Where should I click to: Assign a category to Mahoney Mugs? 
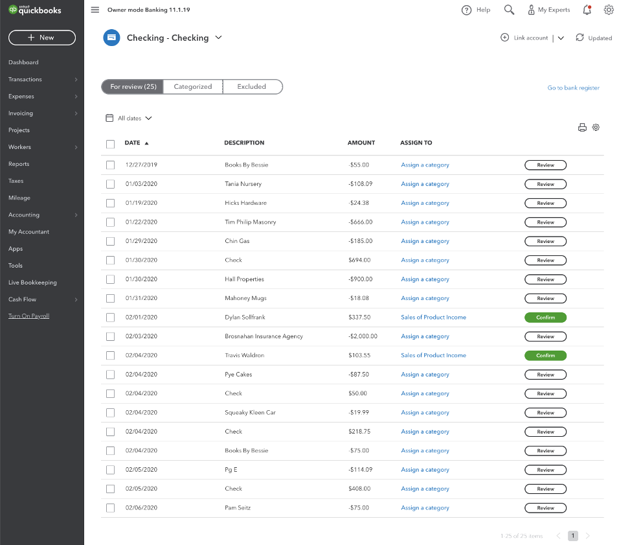pyautogui.click(x=425, y=298)
